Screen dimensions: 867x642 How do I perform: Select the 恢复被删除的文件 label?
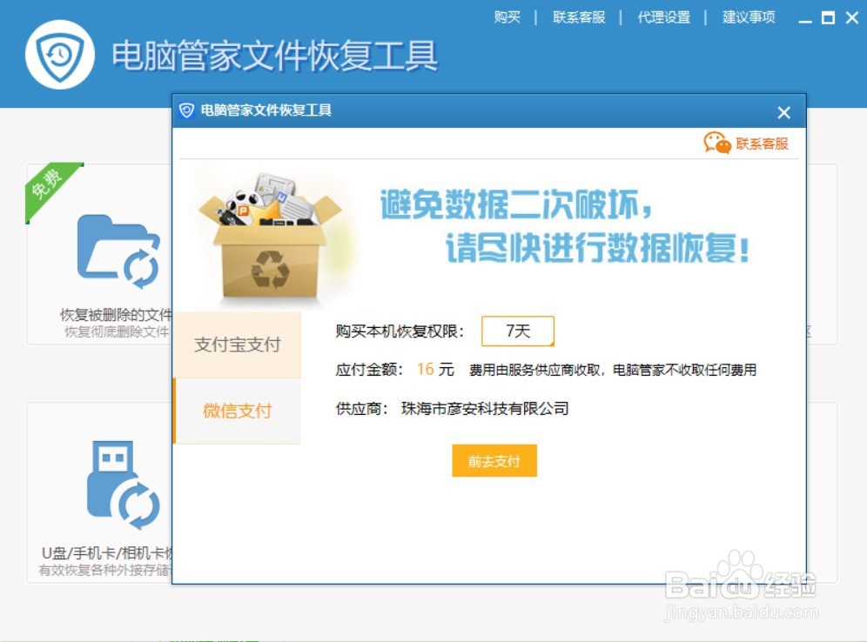[x=116, y=315]
